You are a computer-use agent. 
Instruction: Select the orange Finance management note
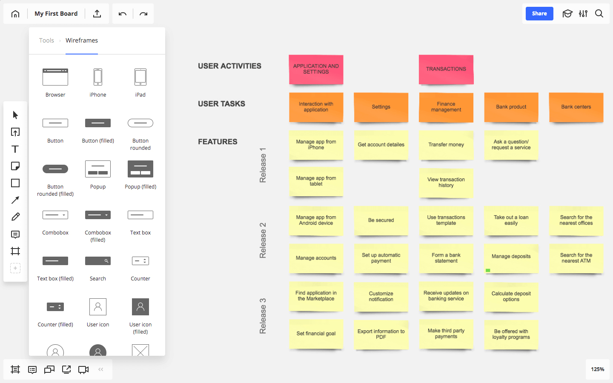click(x=446, y=107)
